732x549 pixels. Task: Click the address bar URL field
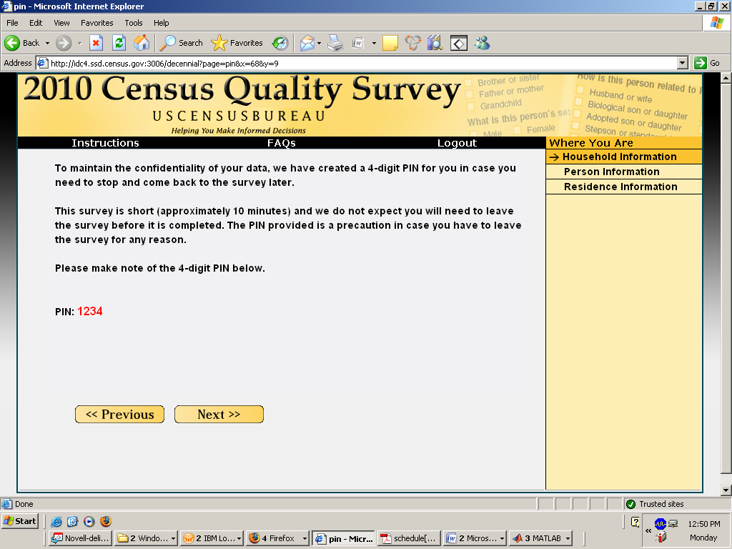click(x=357, y=63)
